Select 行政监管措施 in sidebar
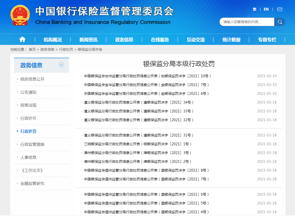The height and width of the screenshot is (216, 295). click(32, 144)
